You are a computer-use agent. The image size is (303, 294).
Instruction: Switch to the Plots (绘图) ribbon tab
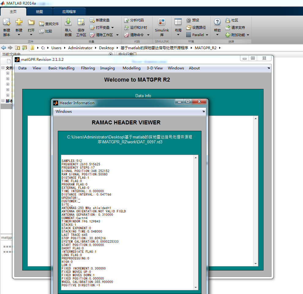(39, 12)
